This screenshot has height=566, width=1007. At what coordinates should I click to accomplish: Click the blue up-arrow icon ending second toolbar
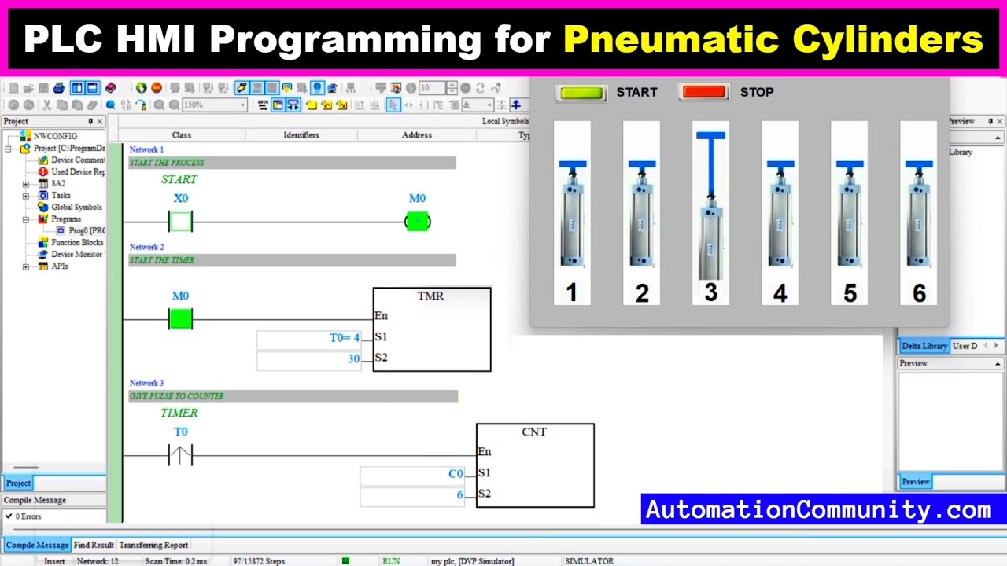click(x=516, y=105)
